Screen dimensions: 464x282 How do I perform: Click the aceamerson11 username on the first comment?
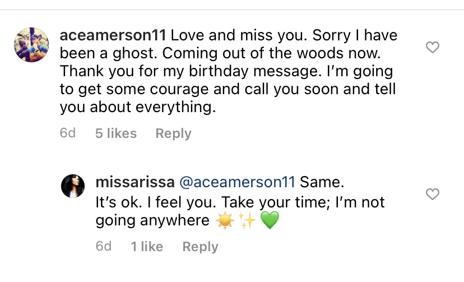(x=113, y=35)
